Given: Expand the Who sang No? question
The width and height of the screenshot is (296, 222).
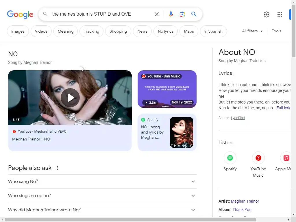Looking at the screenshot, I should coord(102,182).
